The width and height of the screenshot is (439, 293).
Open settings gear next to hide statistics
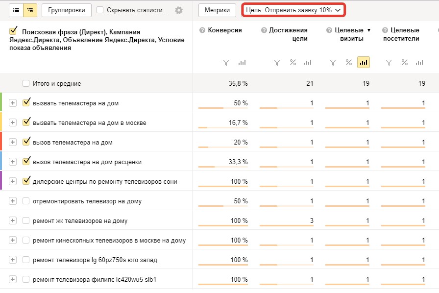pos(179,10)
